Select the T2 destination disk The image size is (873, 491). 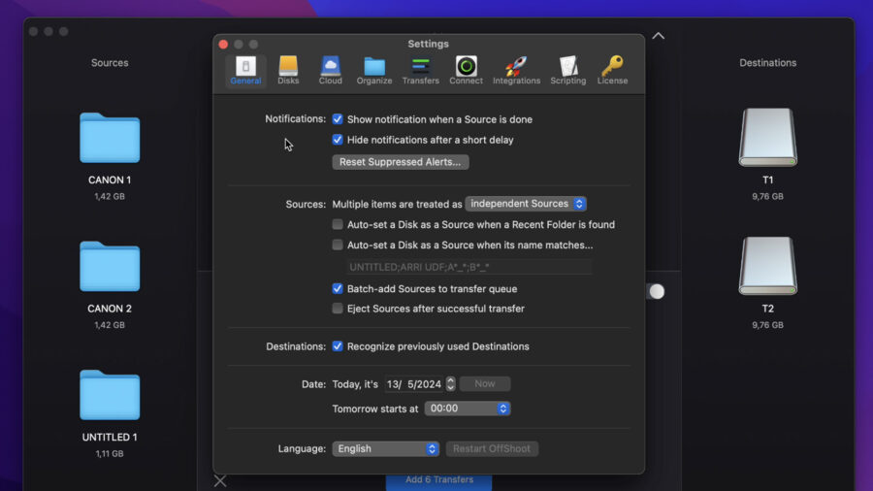(768, 281)
